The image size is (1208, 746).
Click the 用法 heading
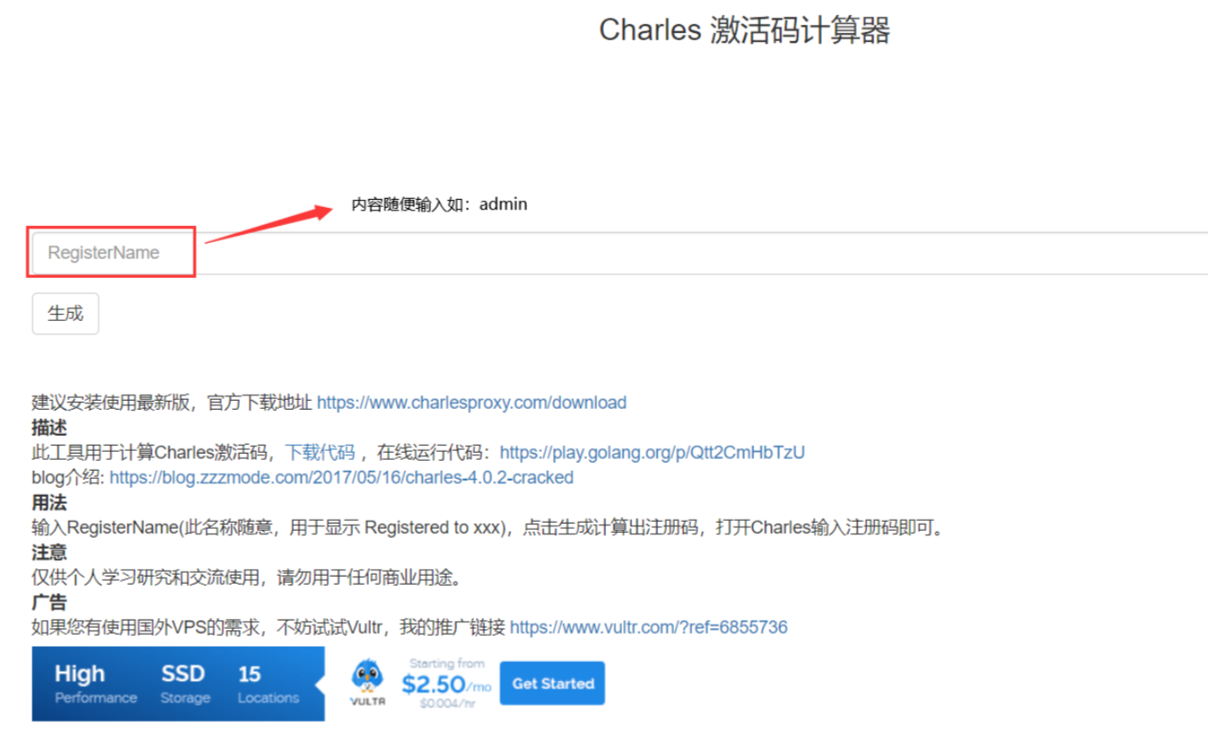(x=49, y=503)
